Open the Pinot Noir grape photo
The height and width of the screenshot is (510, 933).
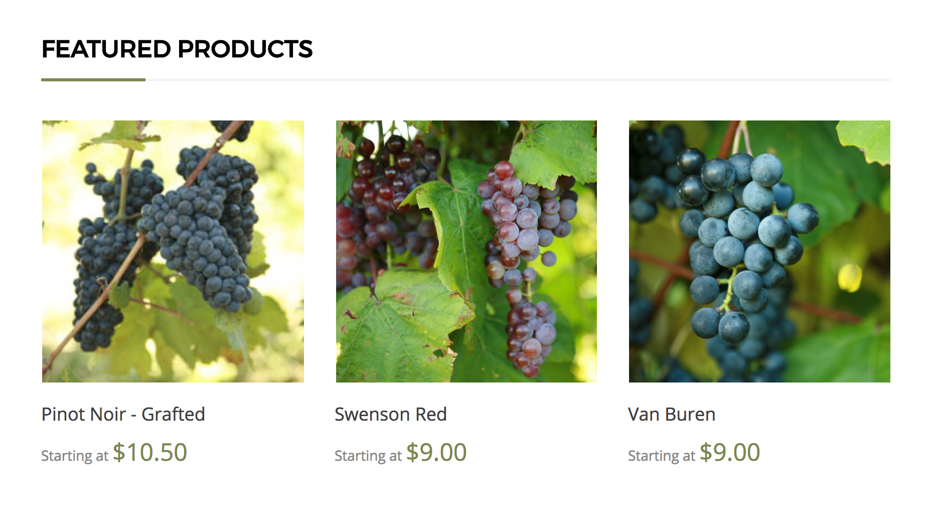tap(173, 251)
